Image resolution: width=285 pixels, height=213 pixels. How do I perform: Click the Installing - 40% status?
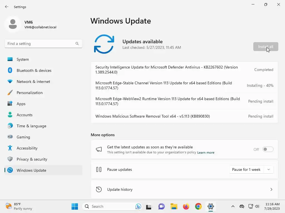(x=260, y=85)
